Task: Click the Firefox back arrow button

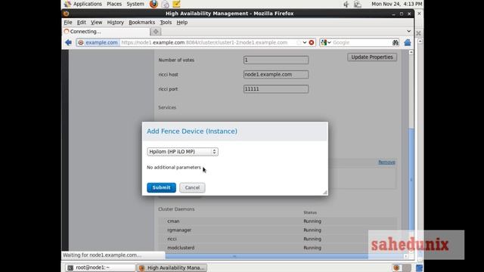Action: click(69, 42)
